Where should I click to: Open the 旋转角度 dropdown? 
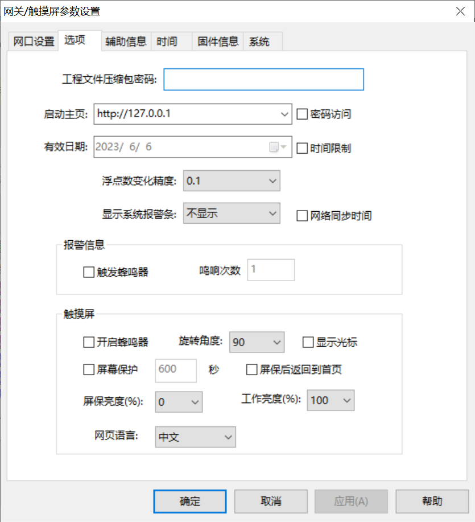pos(257,342)
